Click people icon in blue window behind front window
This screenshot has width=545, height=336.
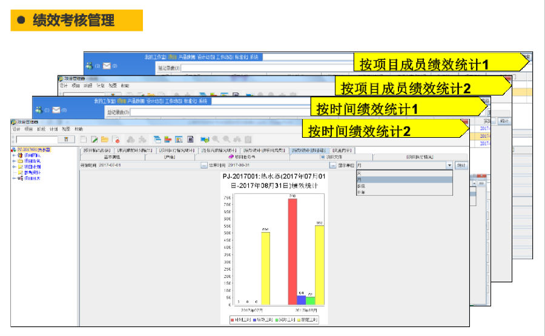(39, 110)
